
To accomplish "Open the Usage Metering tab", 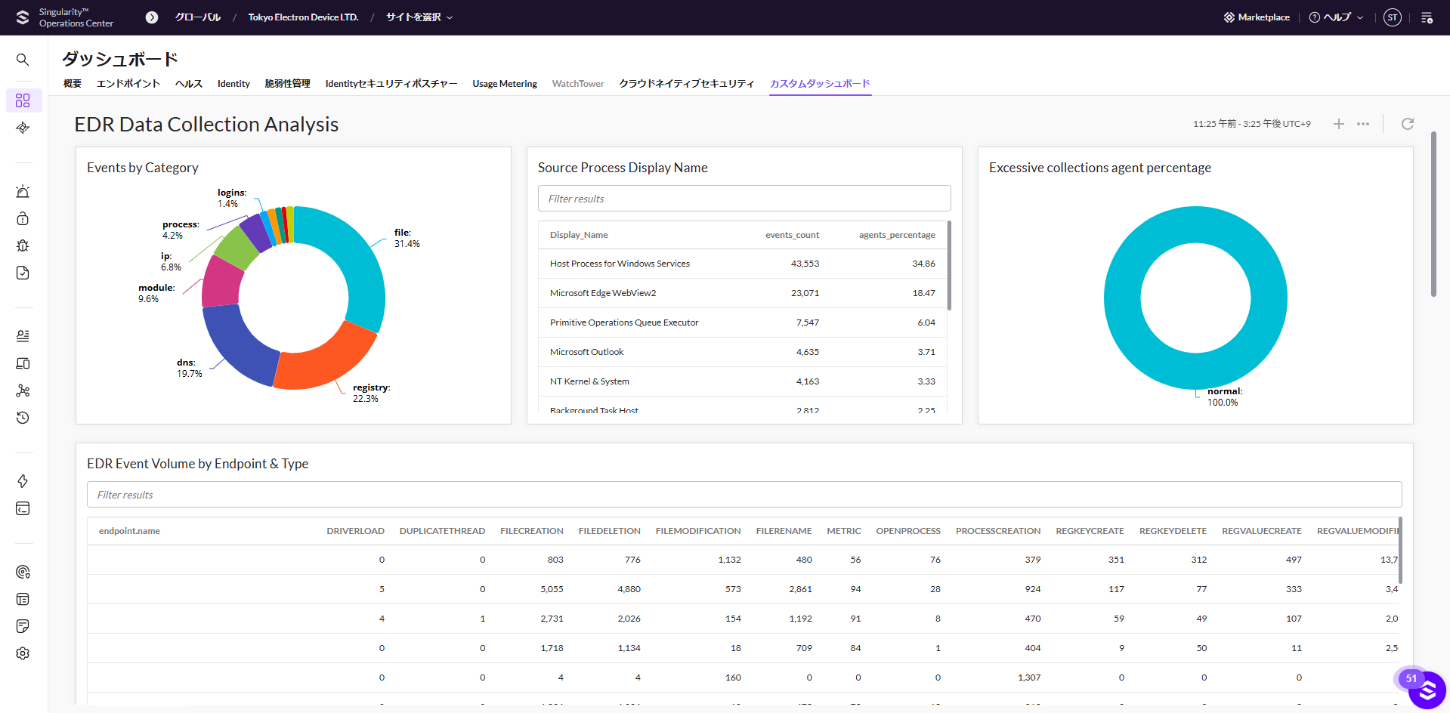I will [504, 84].
